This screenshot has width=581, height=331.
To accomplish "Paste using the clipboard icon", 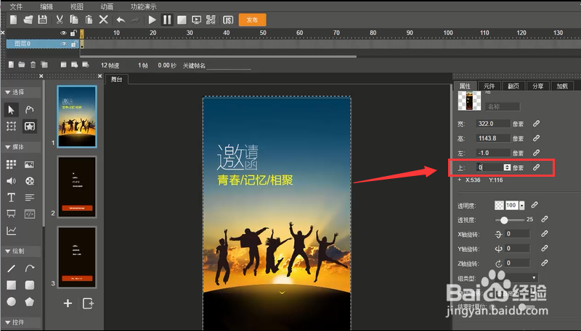I will pos(89,20).
